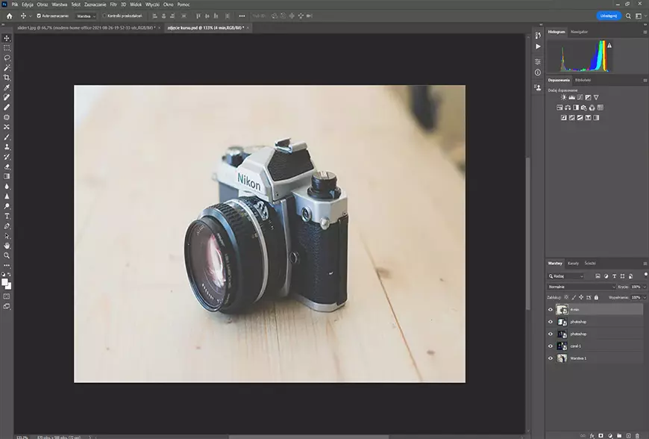Click the 4-min layer thumbnail

tap(562, 310)
